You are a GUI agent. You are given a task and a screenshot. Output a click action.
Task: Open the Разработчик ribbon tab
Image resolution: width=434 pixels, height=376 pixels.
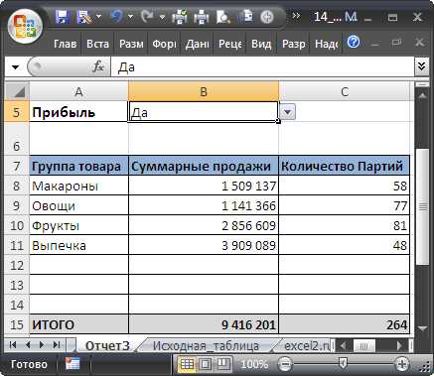(x=293, y=44)
